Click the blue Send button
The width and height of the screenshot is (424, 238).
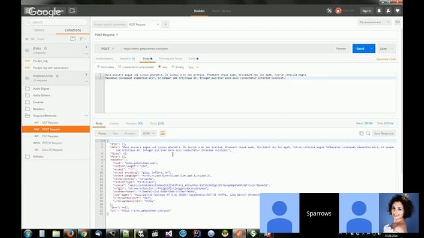(x=360, y=48)
